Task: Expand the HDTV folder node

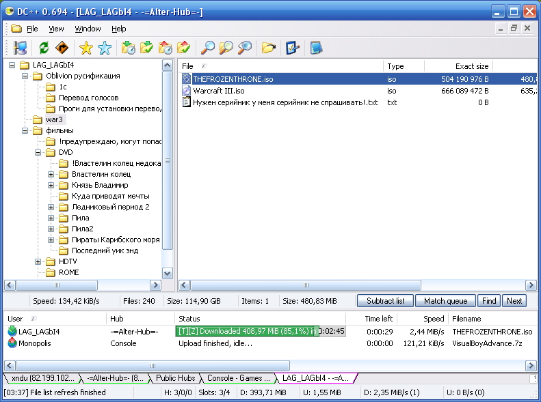Action: [x=38, y=261]
